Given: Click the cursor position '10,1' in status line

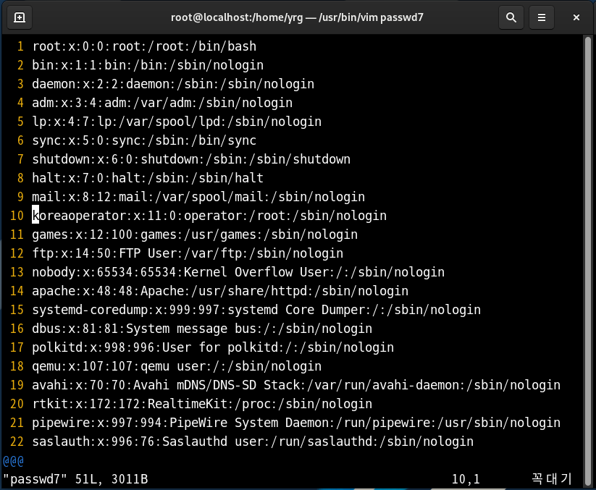Looking at the screenshot, I should click(x=466, y=479).
